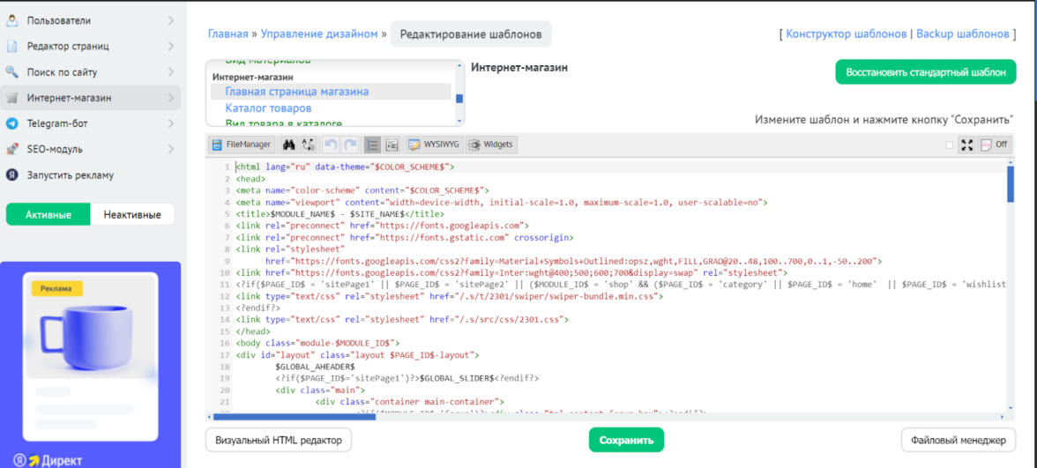Switch to Неактивные modules toggle
Image resolution: width=1037 pixels, height=468 pixels.
click(x=132, y=214)
